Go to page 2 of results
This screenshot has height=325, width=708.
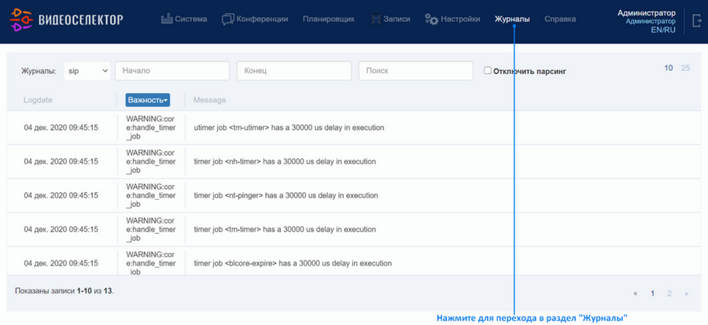pyautogui.click(x=669, y=294)
